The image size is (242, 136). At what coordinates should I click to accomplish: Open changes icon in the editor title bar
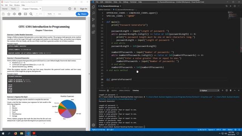pyautogui.click(x=226, y=6)
